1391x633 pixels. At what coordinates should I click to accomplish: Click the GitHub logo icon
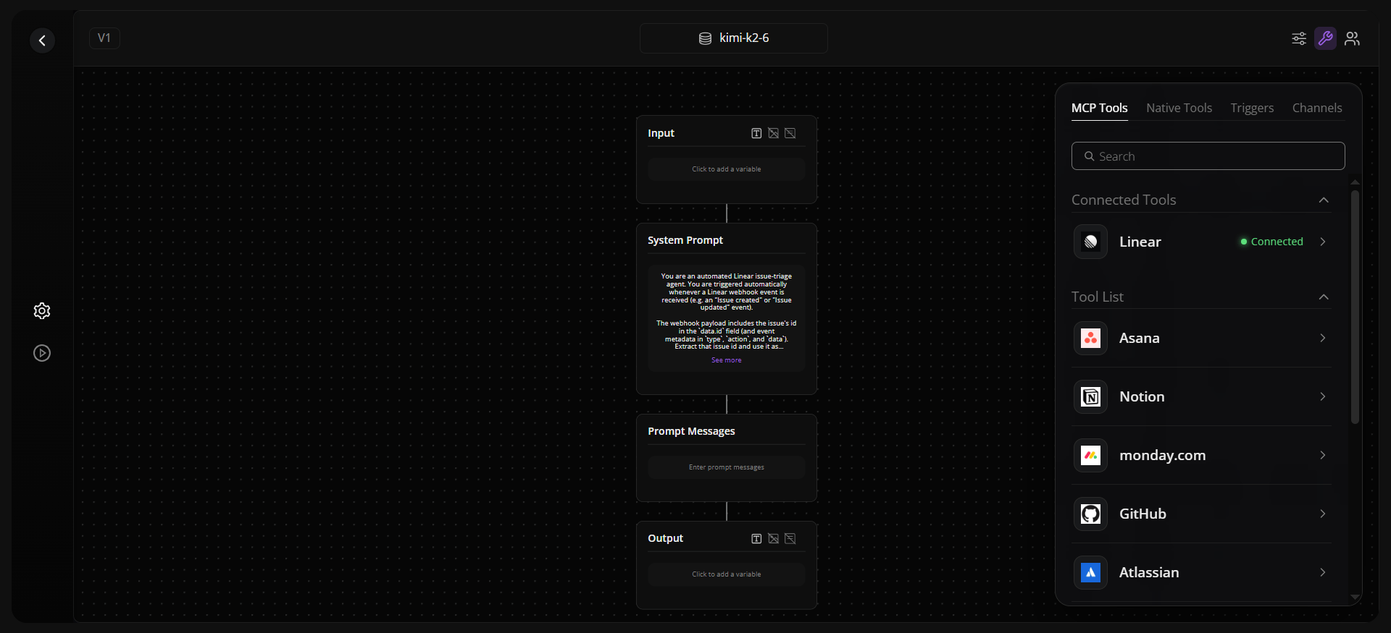click(x=1090, y=514)
